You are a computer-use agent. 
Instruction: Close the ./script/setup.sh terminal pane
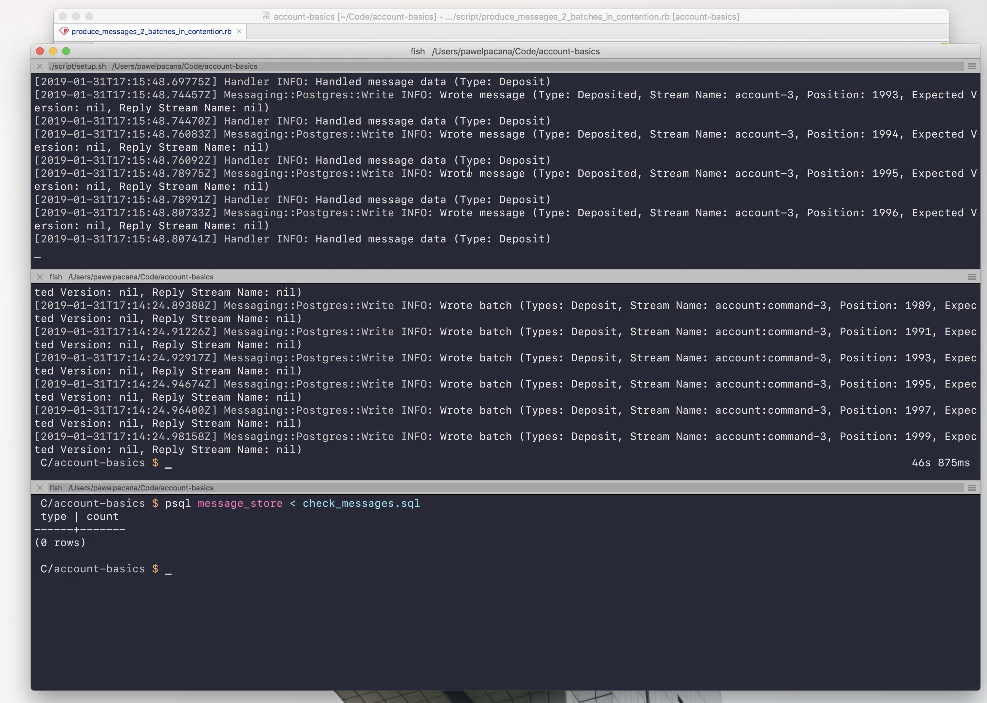pyautogui.click(x=40, y=66)
